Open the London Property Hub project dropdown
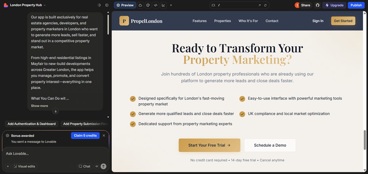368x174 pixels. (x=28, y=5)
